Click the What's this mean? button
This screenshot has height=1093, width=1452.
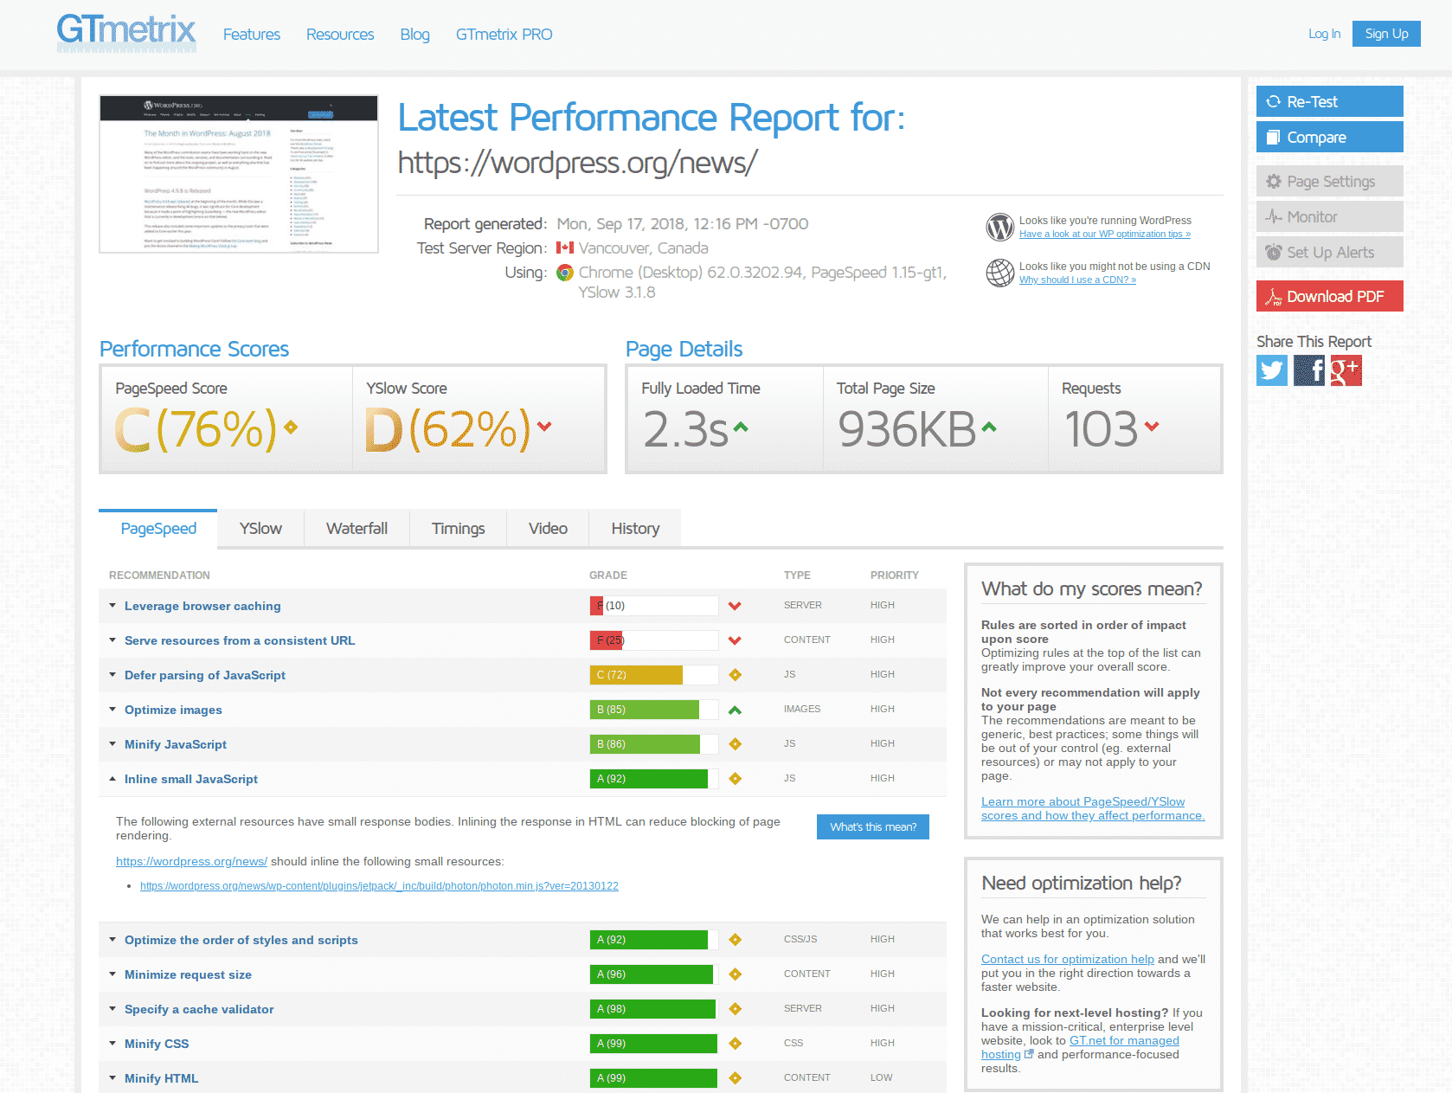coord(873,827)
